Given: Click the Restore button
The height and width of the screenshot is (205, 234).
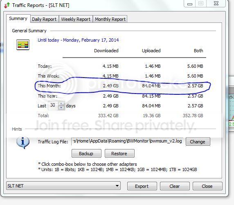Looking at the screenshot, I should (119, 154).
